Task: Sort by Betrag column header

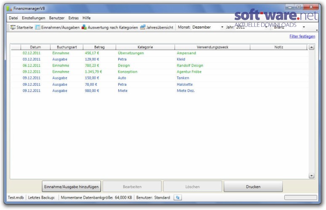Action: pyautogui.click(x=99, y=47)
